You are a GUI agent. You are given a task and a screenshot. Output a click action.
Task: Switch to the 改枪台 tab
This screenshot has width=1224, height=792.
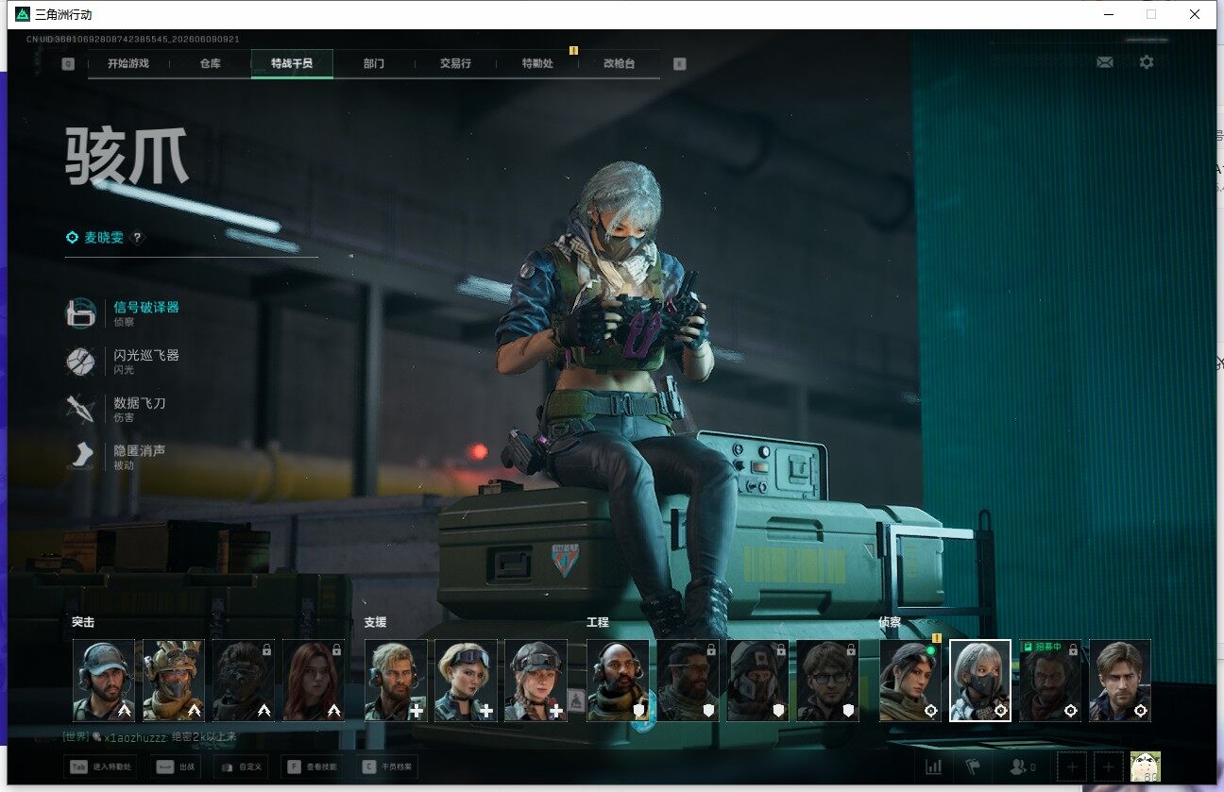(x=619, y=64)
